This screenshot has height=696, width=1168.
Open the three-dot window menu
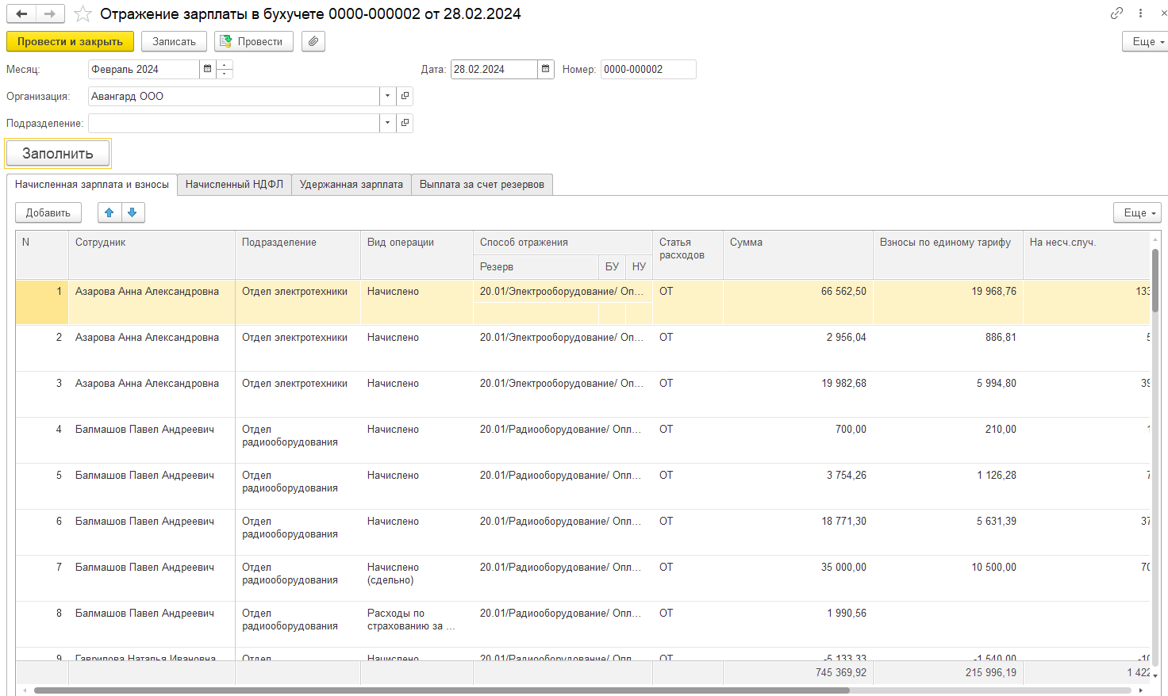pyautogui.click(x=1140, y=13)
